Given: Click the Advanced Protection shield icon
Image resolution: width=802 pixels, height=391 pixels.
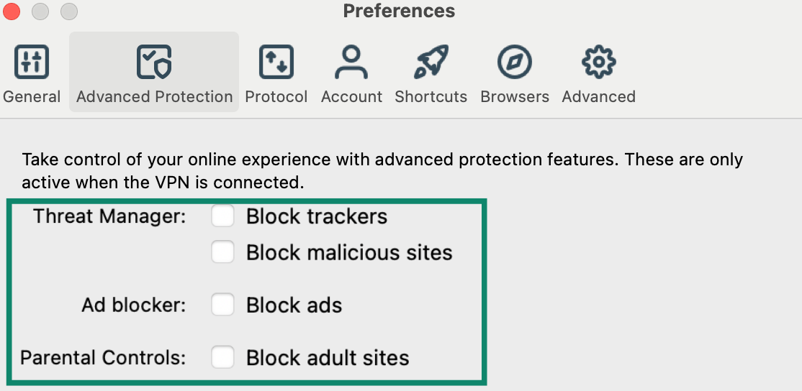Looking at the screenshot, I should tap(154, 63).
